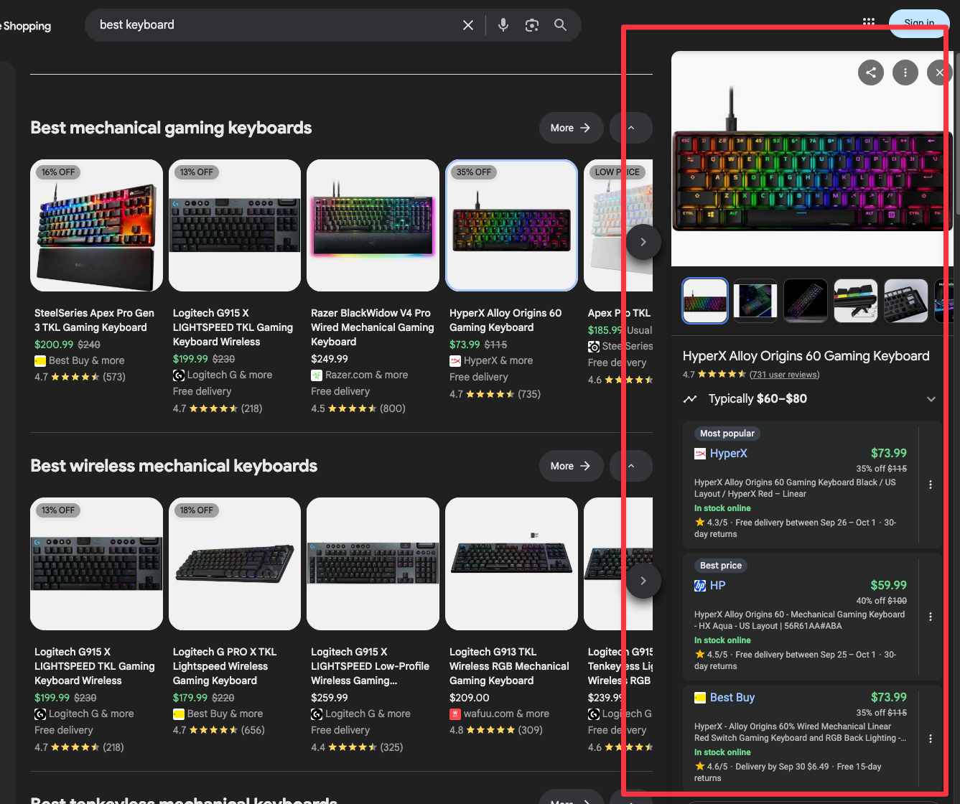Click product title HyperX Alloy Origins 60 in panel
This screenshot has width=960, height=804.
coord(806,356)
